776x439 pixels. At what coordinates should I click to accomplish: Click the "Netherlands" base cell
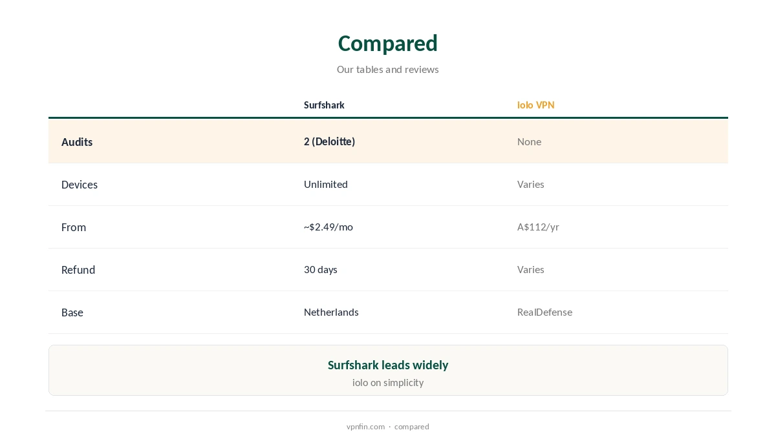click(331, 312)
